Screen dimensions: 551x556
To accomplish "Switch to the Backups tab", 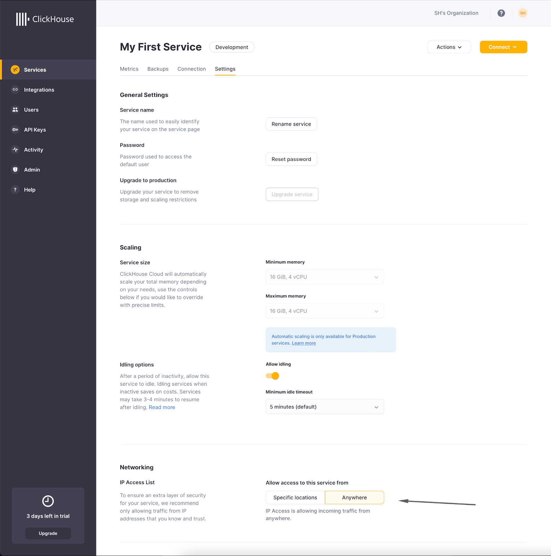I will point(158,69).
